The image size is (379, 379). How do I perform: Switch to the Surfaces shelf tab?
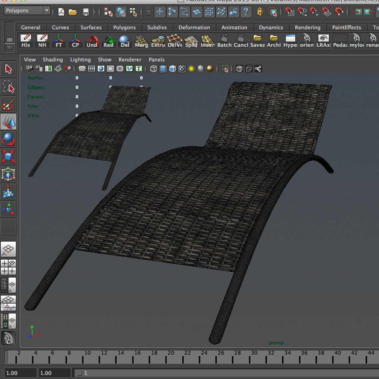(91, 27)
